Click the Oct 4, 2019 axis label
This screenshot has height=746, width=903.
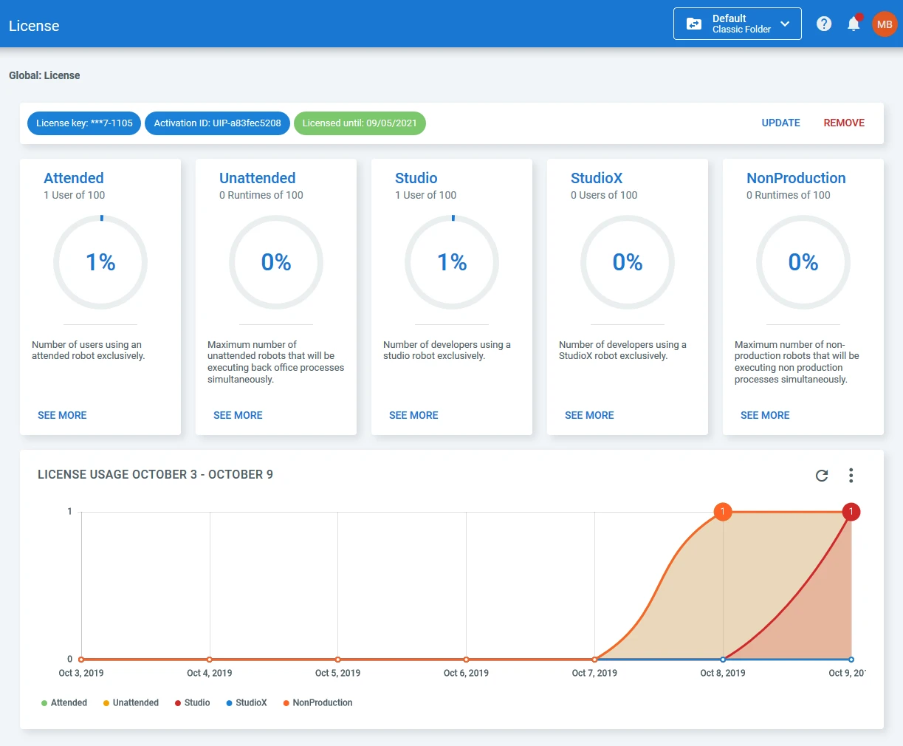(x=210, y=673)
